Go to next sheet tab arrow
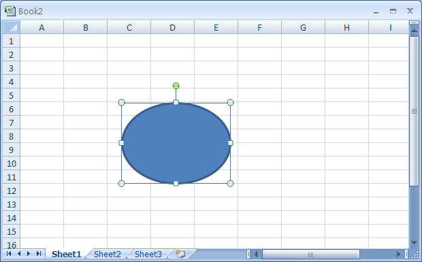The image size is (422, 262). tap(29, 253)
